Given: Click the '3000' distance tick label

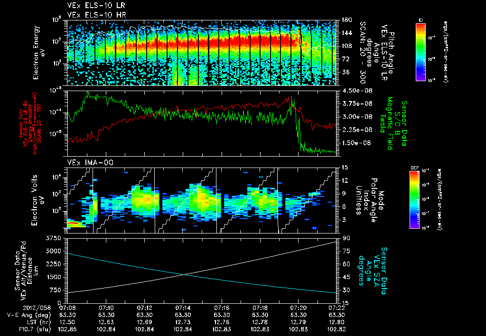Looking at the screenshot, I should (54, 251).
